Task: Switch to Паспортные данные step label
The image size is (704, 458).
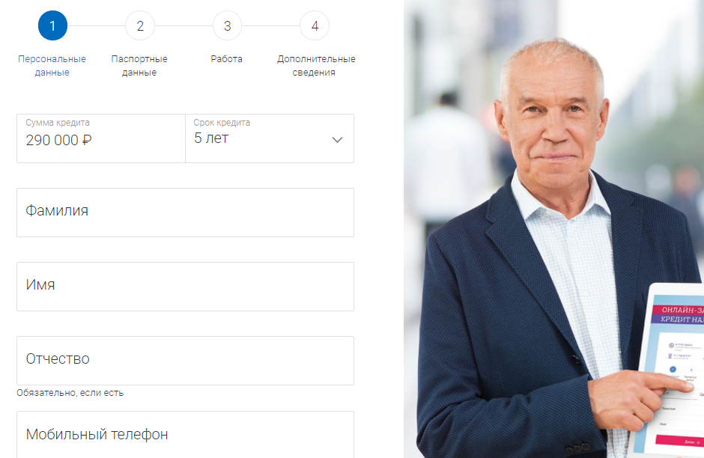Action: 139,66
